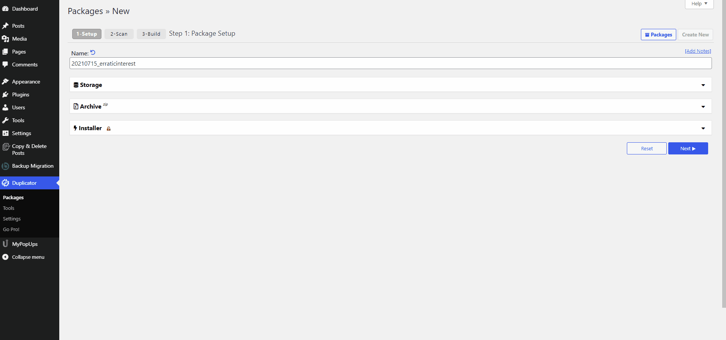The height and width of the screenshot is (340, 726).
Task: Select the 2-Scan step tab
Action: tap(119, 34)
